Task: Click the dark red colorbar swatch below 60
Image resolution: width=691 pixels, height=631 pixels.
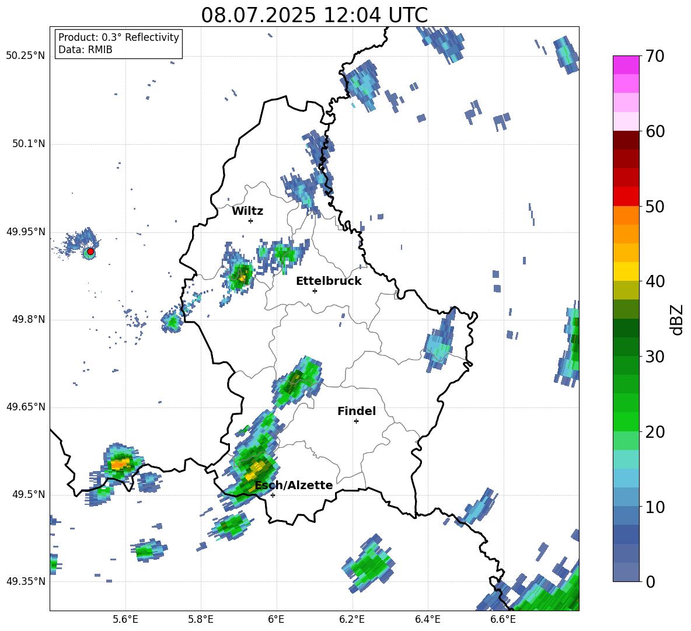Action: point(626,140)
